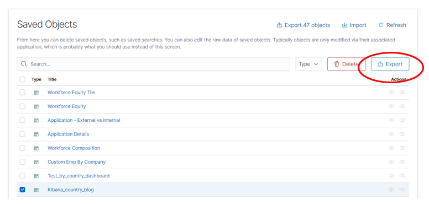
Task: View relationships for Custom Emp By Company
Action: 402,162
